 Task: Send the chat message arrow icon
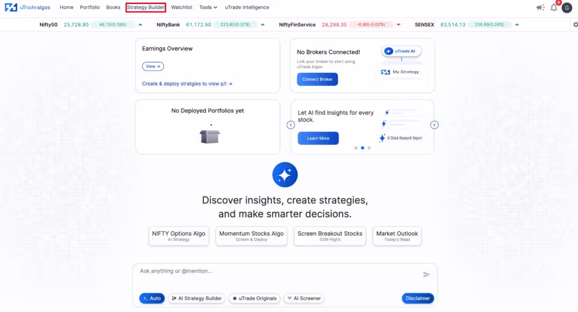pyautogui.click(x=427, y=274)
